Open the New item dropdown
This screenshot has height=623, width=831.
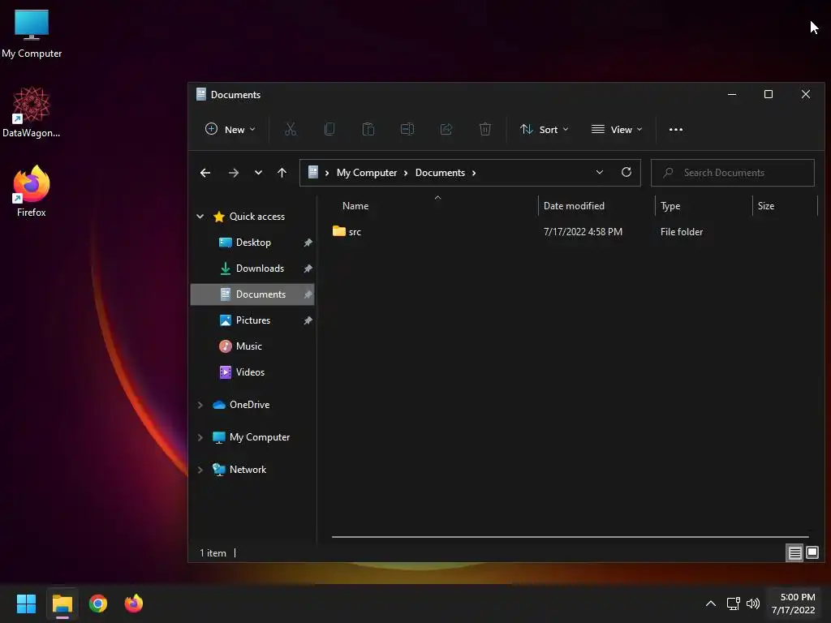coord(230,129)
